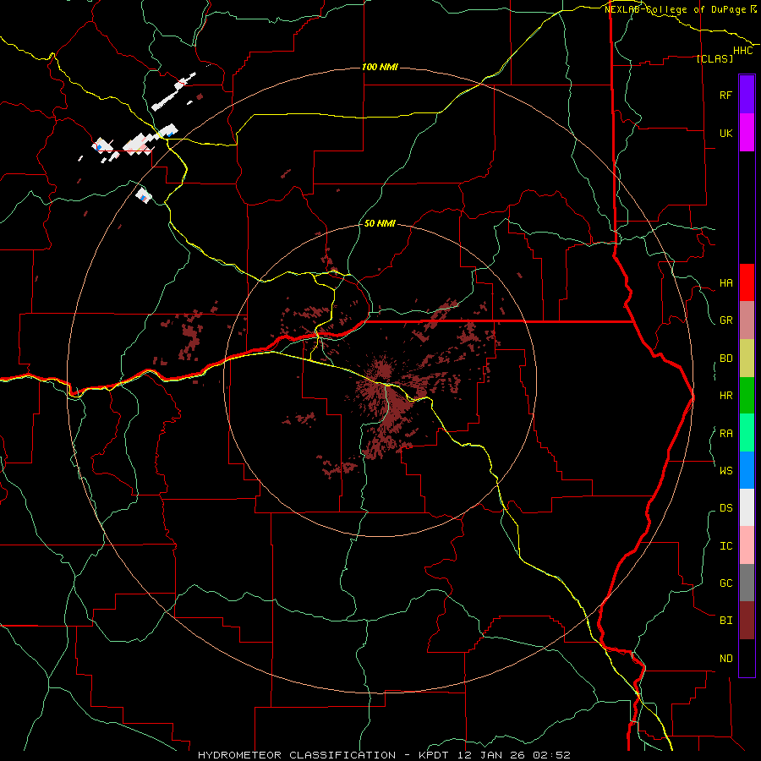Image resolution: width=761 pixels, height=761 pixels.
Task: Select the GC gray legend swatch
Action: coord(747,583)
